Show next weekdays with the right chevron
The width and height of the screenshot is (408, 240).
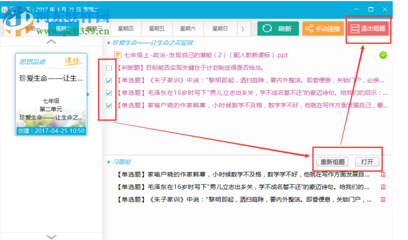(243, 29)
